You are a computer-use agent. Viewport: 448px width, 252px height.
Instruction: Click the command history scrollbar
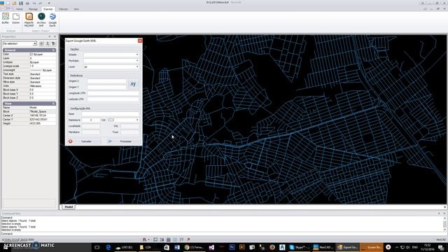click(444, 224)
